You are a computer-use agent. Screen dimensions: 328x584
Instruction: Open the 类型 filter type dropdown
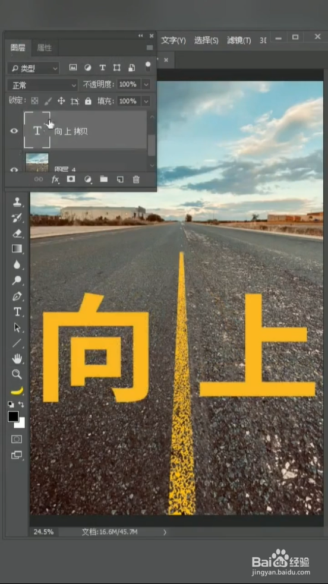33,68
